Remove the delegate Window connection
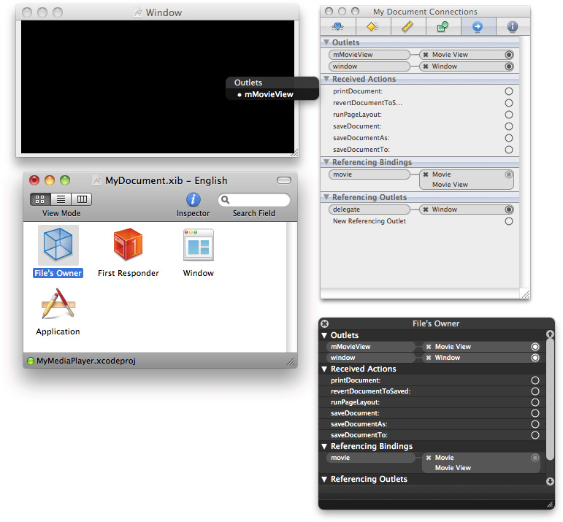The height and width of the screenshot is (522, 563). click(x=426, y=210)
